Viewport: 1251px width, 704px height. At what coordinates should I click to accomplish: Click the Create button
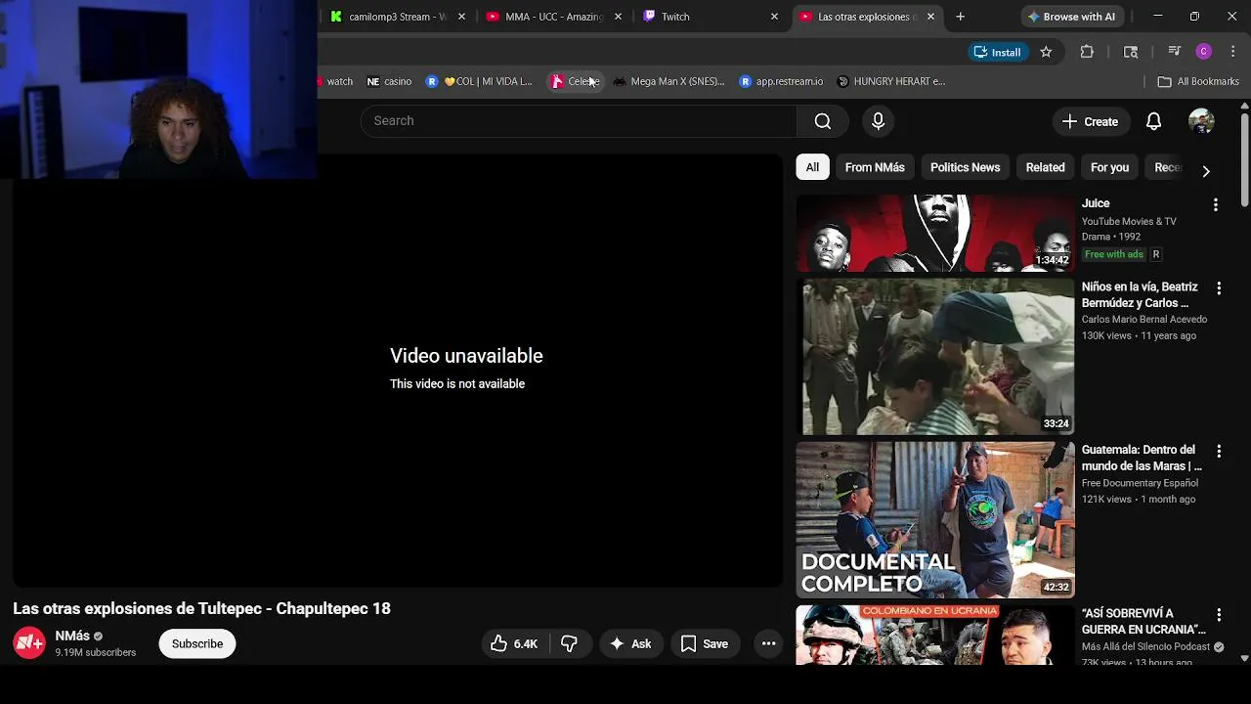1090,121
